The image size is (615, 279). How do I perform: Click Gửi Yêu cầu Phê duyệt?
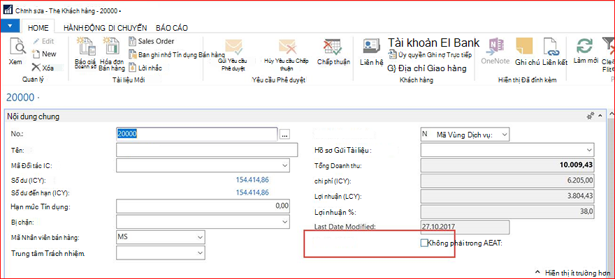233,54
